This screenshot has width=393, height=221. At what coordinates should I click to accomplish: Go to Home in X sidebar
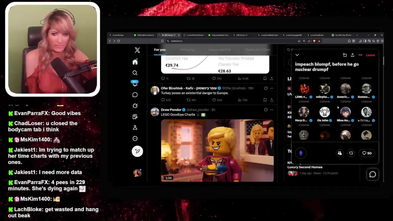[135, 62]
